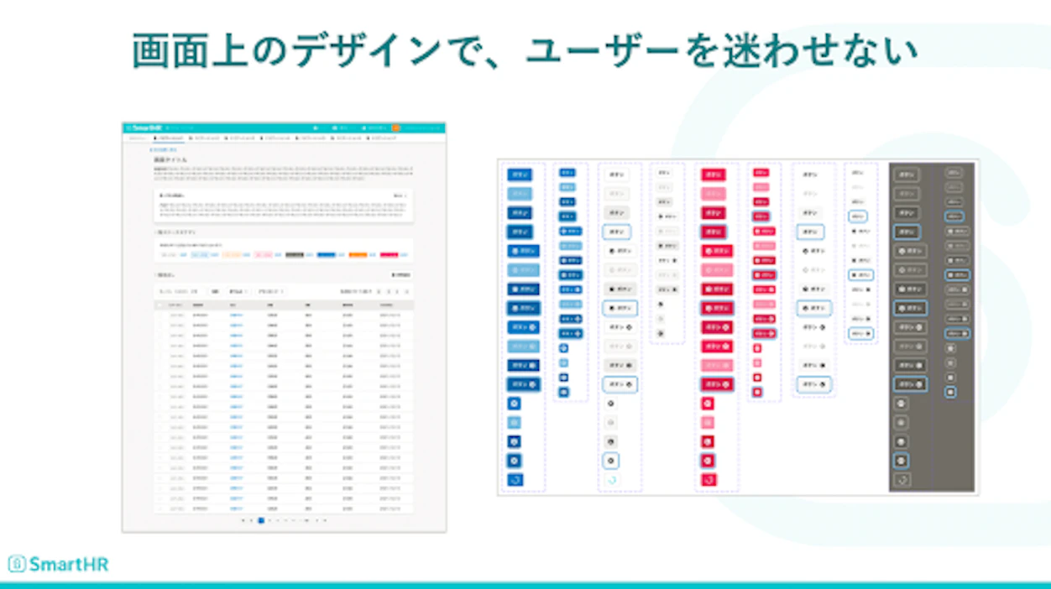Click the solid red status label swatch
This screenshot has width=1051, height=589.
[389, 254]
